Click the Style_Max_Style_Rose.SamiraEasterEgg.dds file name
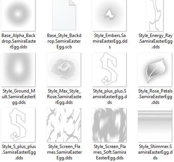The height and width of the screenshot is (162, 174). tap(64, 97)
